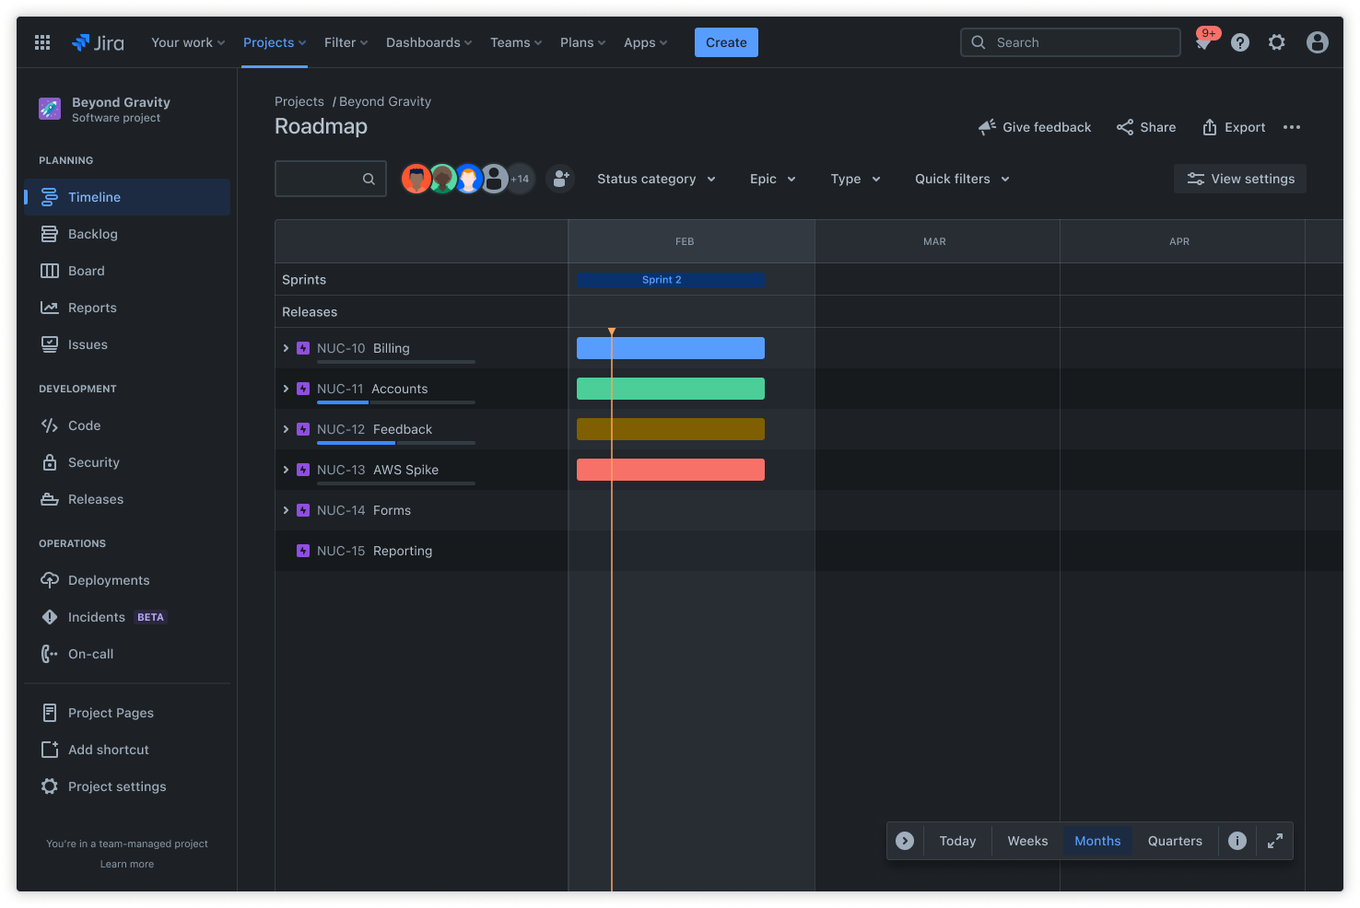Click the Give feedback link
Viewport: 1360px width, 908px height.
tap(1034, 126)
